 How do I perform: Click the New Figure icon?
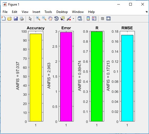click(x=3, y=18)
